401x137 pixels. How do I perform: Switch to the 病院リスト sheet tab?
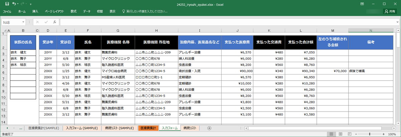(x=190, y=128)
